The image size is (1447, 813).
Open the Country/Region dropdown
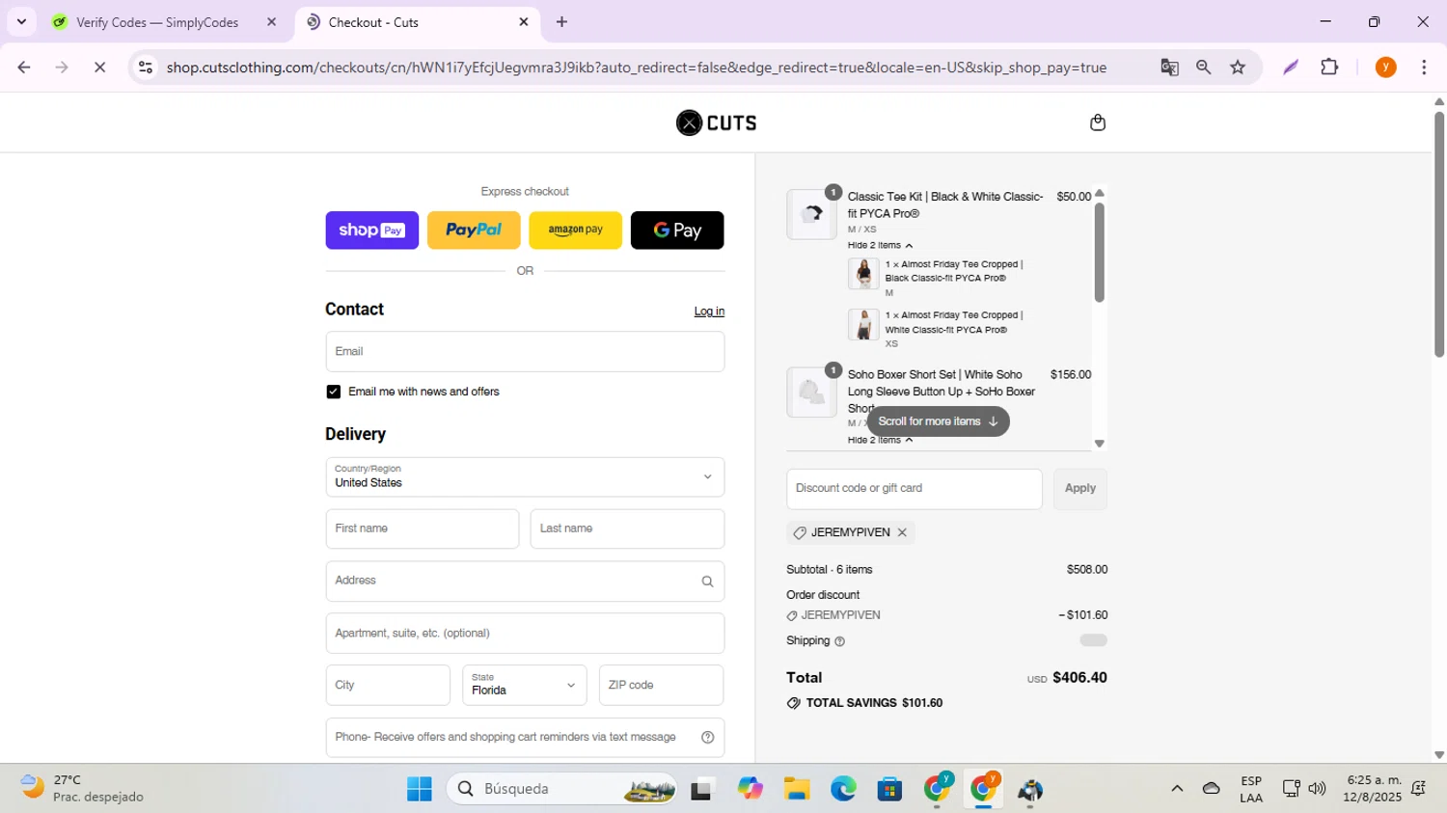coord(525,477)
